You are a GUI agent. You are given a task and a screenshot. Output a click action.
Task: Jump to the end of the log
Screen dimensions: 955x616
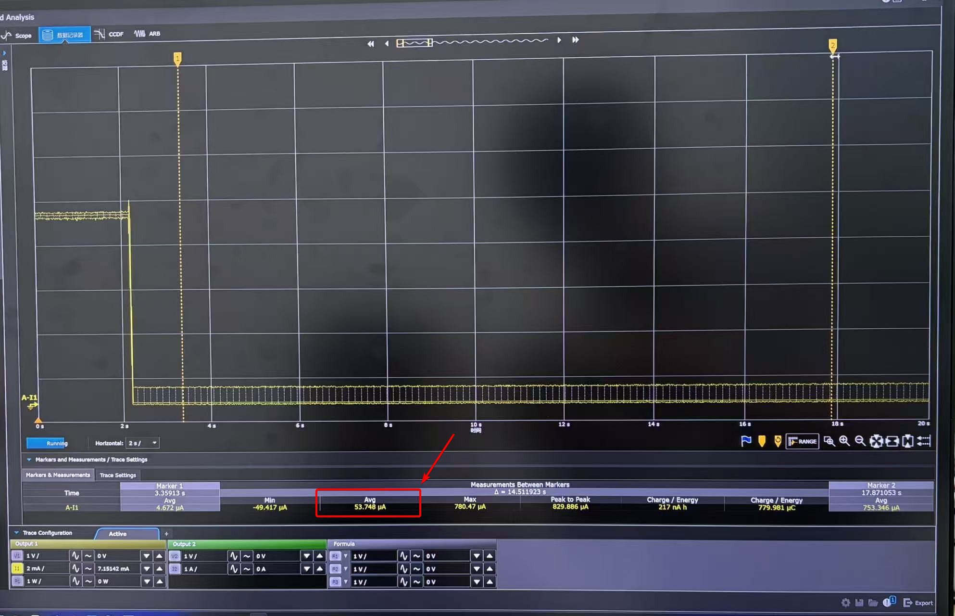[576, 39]
